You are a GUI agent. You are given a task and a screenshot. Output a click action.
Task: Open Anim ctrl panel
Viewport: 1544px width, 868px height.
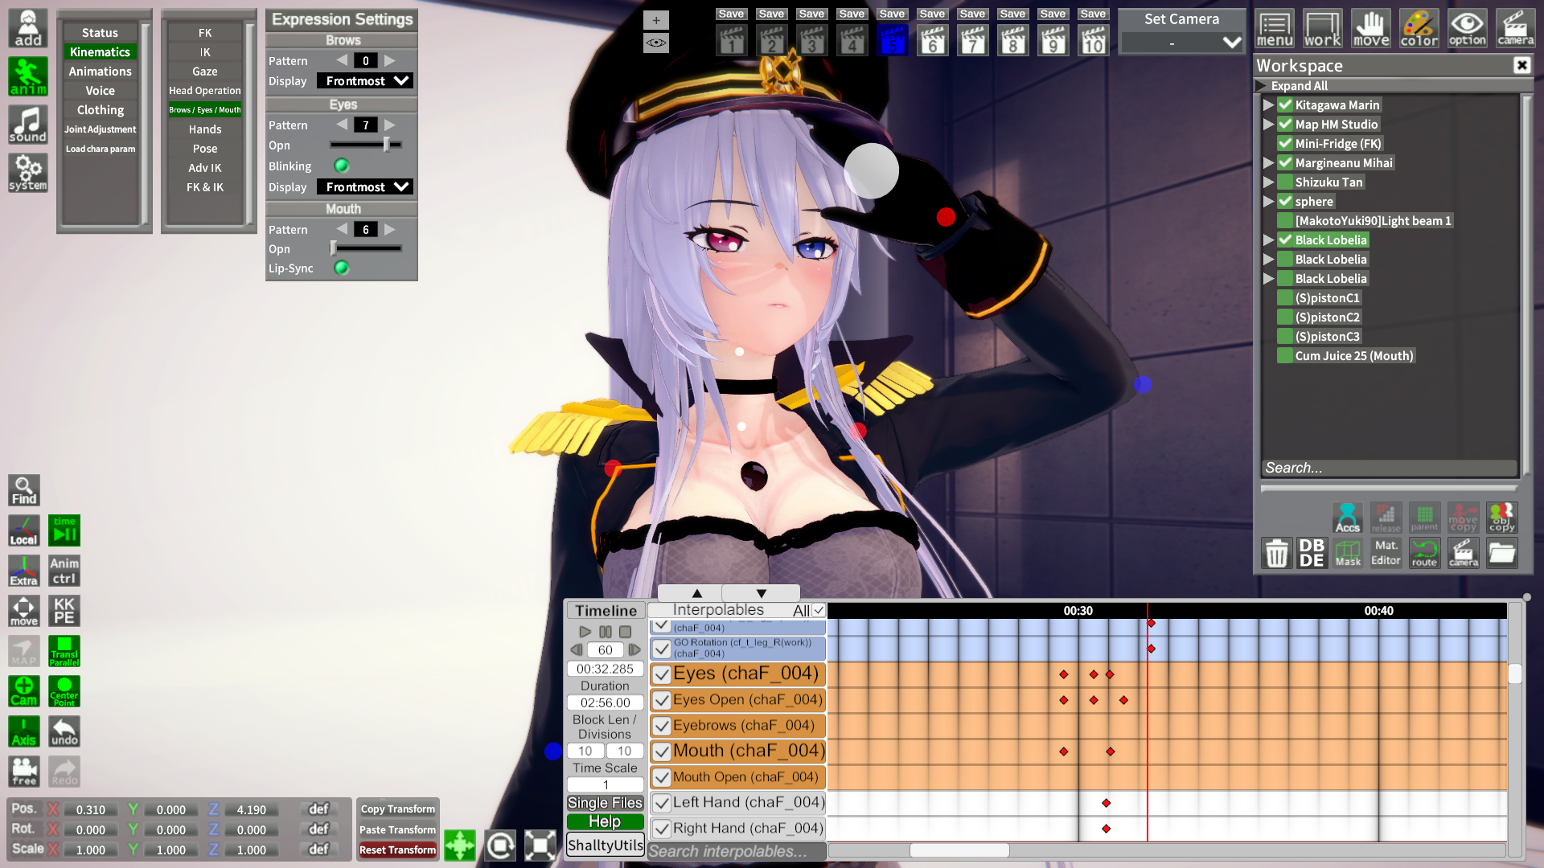(64, 571)
